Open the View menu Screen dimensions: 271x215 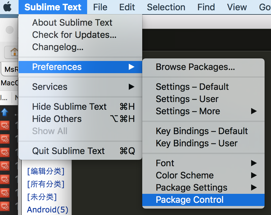click(237, 7)
